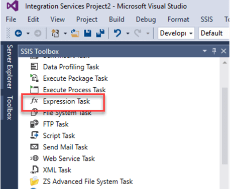Switch to the Toolbox side tab
This screenshot has width=230, height=189.
(10, 108)
